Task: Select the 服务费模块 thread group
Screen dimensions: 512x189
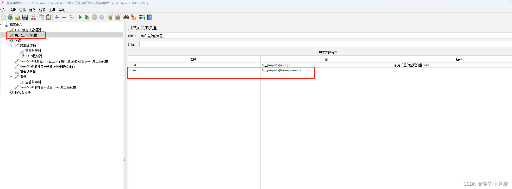Action: tap(23, 92)
